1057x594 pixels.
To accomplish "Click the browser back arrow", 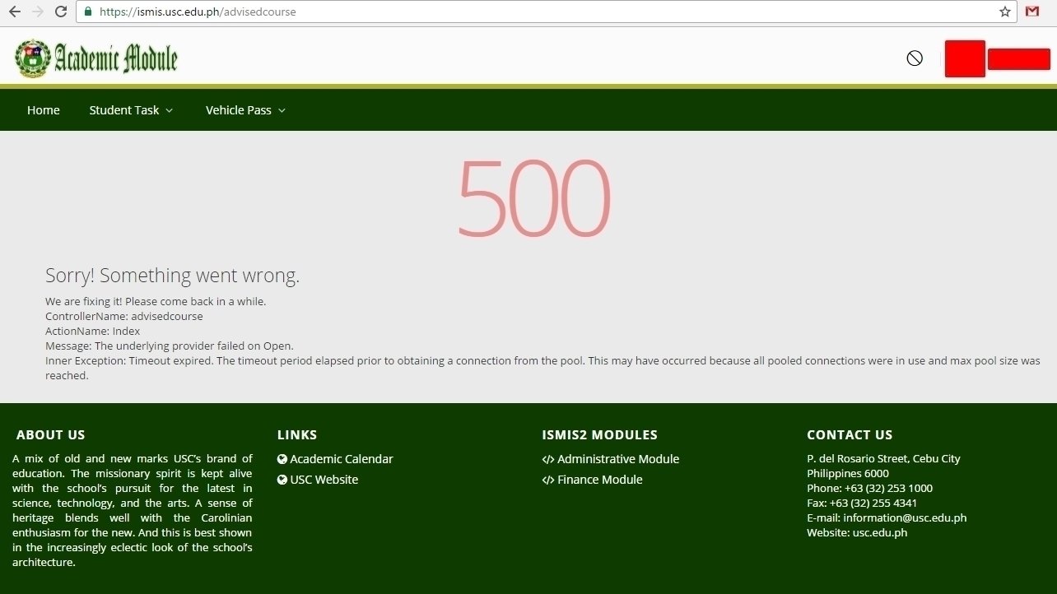I will (14, 12).
